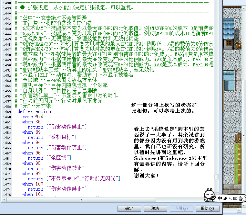The height and width of the screenshot is (215, 246).
Task: Toggle Chinese/English mode on IME bar
Action: pos(220,198)
